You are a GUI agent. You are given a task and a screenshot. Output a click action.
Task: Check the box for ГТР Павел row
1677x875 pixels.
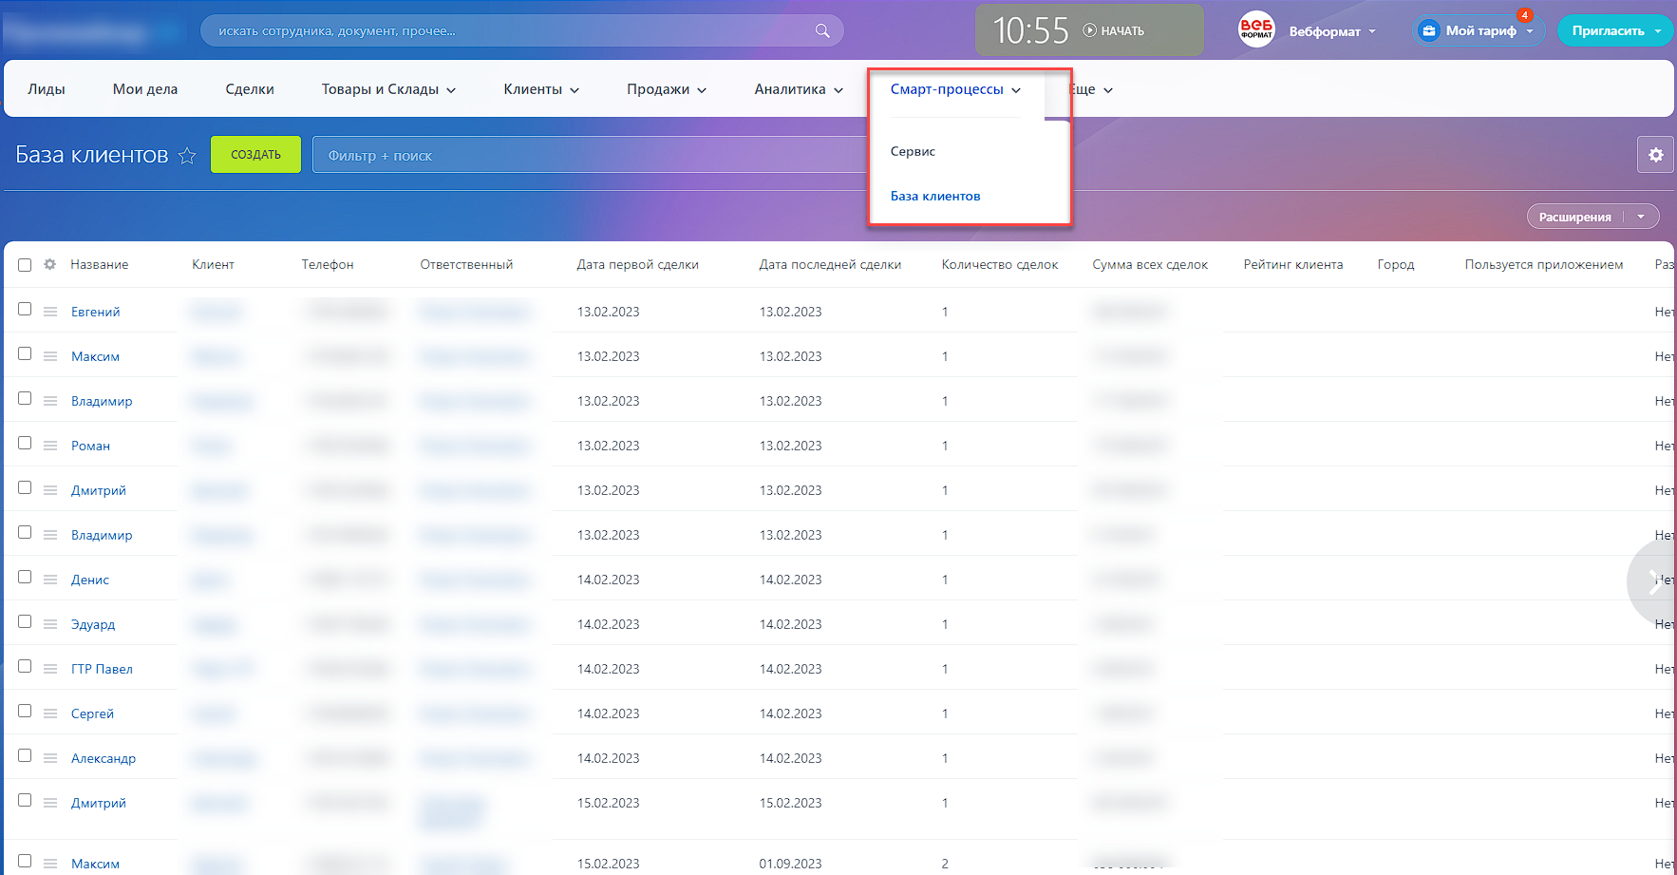(x=25, y=666)
